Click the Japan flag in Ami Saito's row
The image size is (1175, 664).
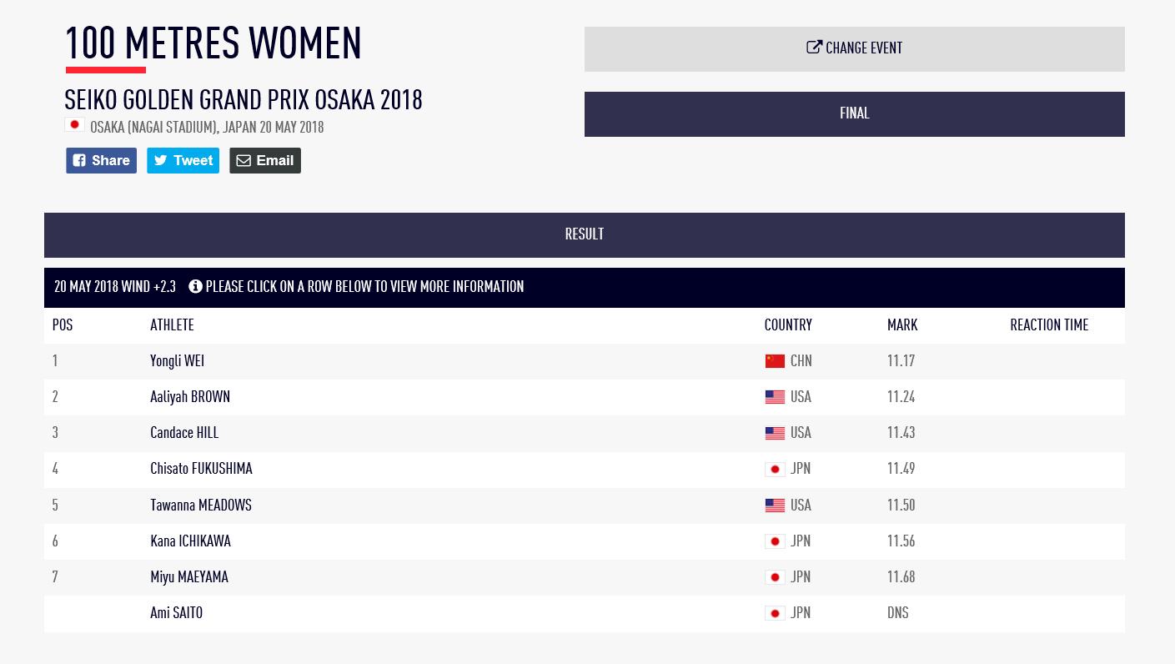coord(775,613)
